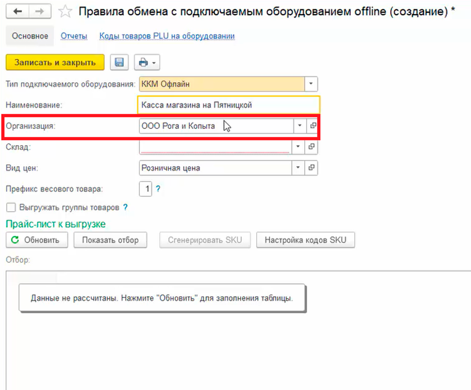Enable the Выгружать группы товаров checkbox
Viewport: 471px width, 390px height.
coord(10,207)
